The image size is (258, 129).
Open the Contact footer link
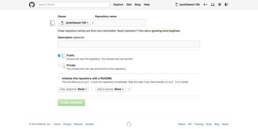click(90, 124)
